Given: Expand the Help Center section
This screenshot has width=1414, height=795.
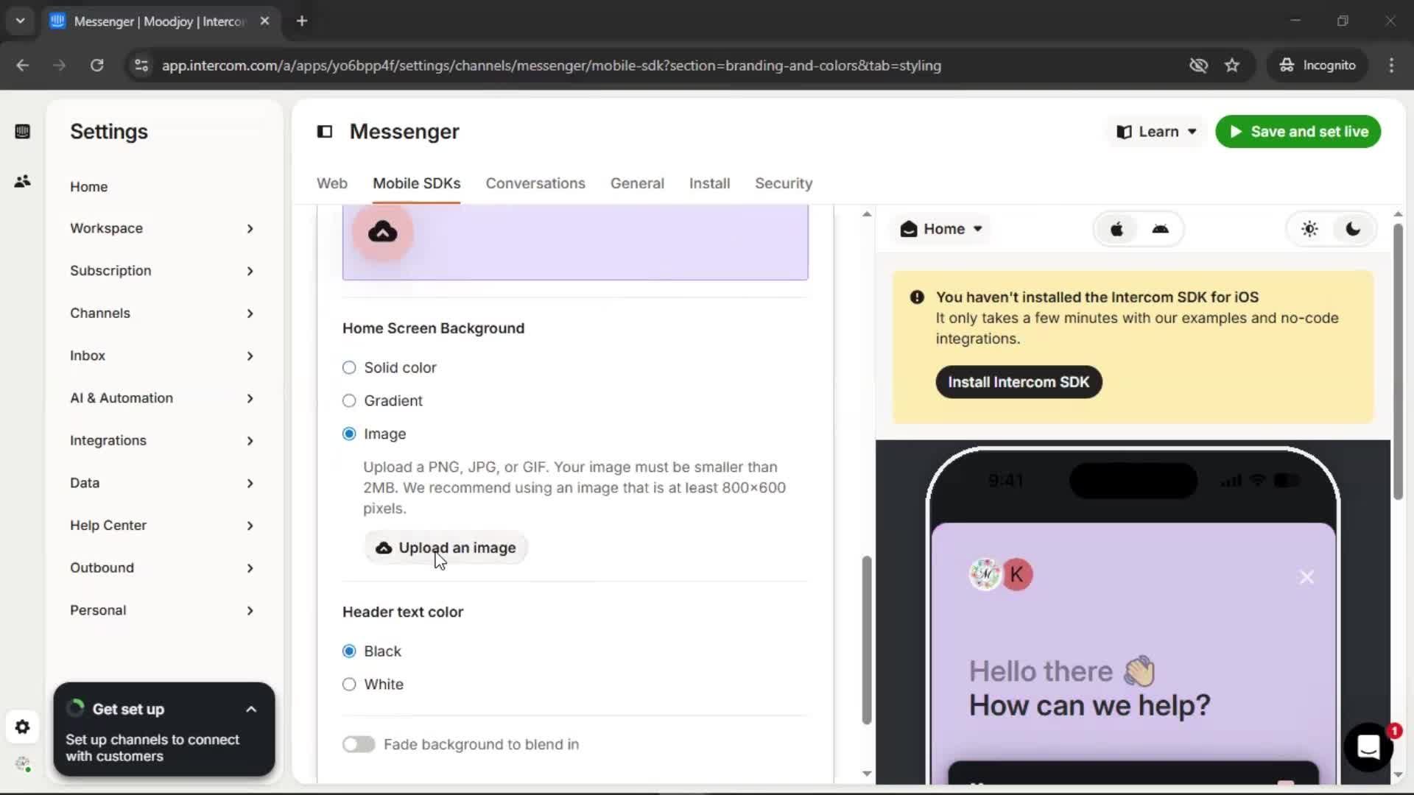Looking at the screenshot, I should tap(162, 526).
